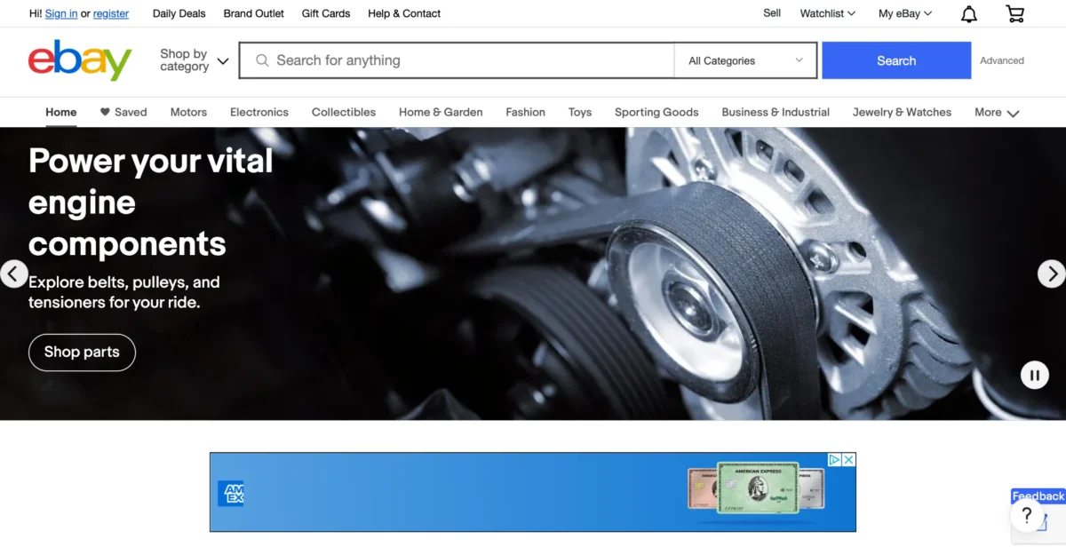The image size is (1066, 555).
Task: Close the American Express ad
Action: tap(848, 459)
